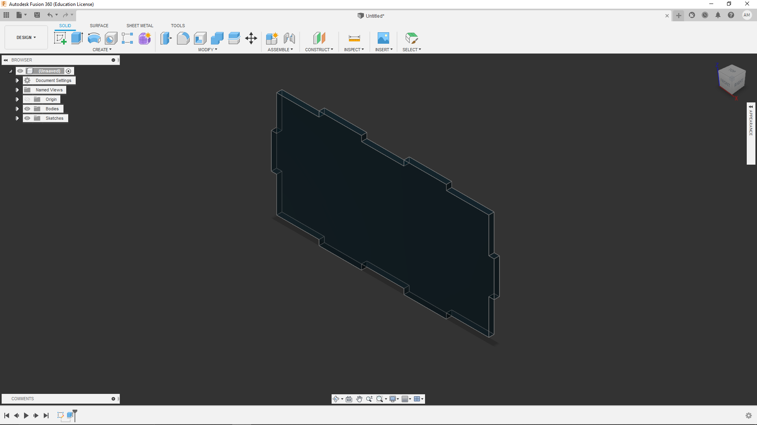Expand the Bodies tree node

pos(17,109)
